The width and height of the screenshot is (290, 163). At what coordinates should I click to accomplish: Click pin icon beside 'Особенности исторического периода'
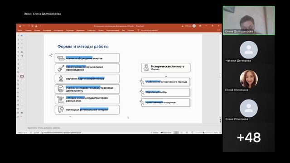pyautogui.click(x=142, y=82)
